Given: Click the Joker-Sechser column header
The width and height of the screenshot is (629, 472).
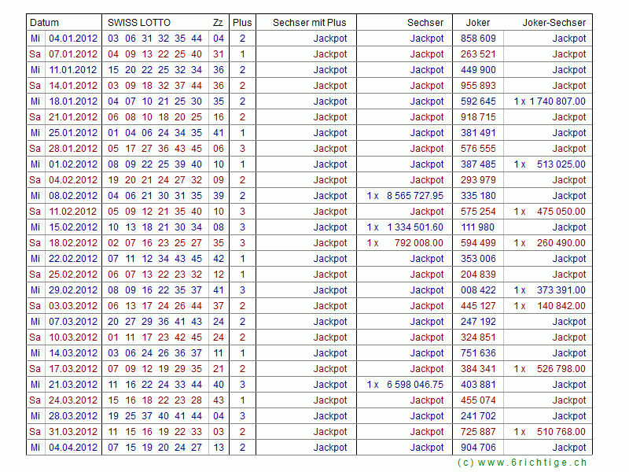Looking at the screenshot, I should pyautogui.click(x=554, y=23).
